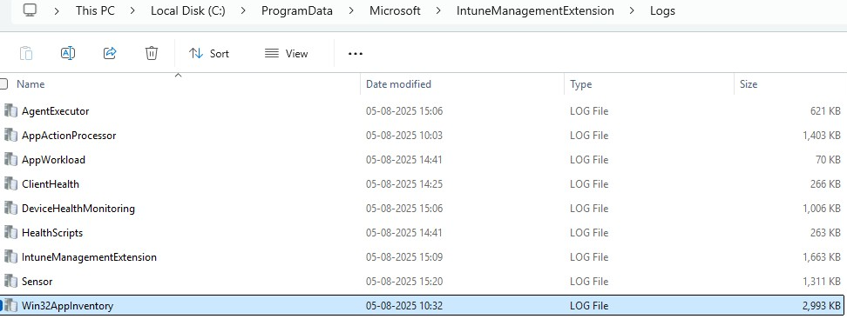Select the Win32AppInventory file name
Image resolution: width=847 pixels, height=319 pixels.
point(67,306)
